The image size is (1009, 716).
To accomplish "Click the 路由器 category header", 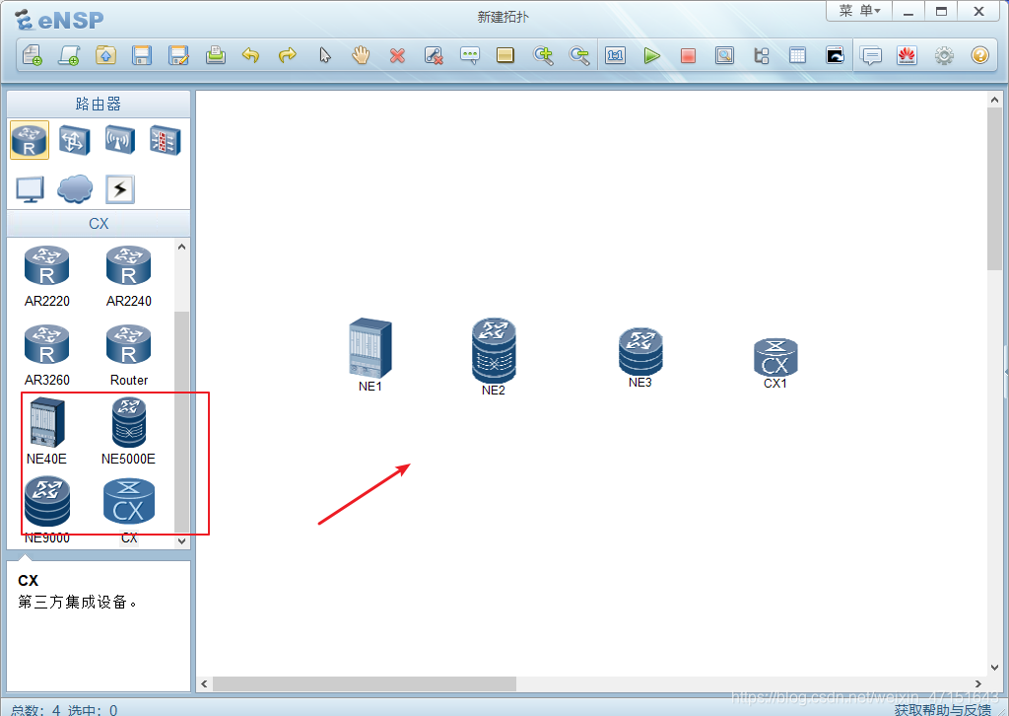I will 99,104.
